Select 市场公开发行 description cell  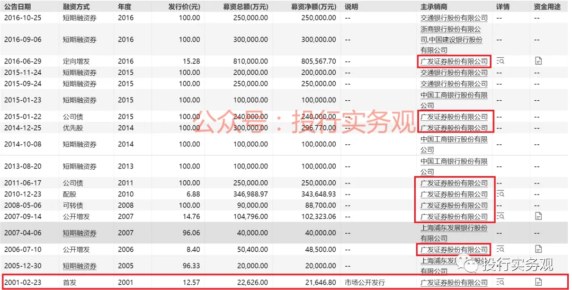tap(365, 283)
